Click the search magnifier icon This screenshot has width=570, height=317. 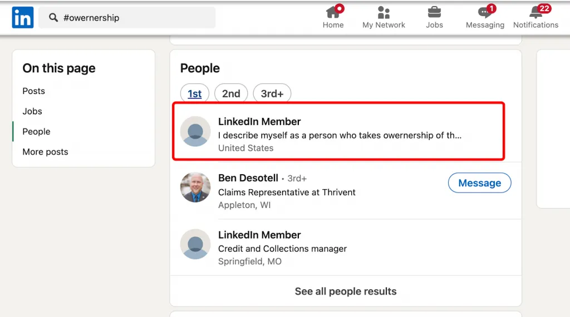[53, 17]
